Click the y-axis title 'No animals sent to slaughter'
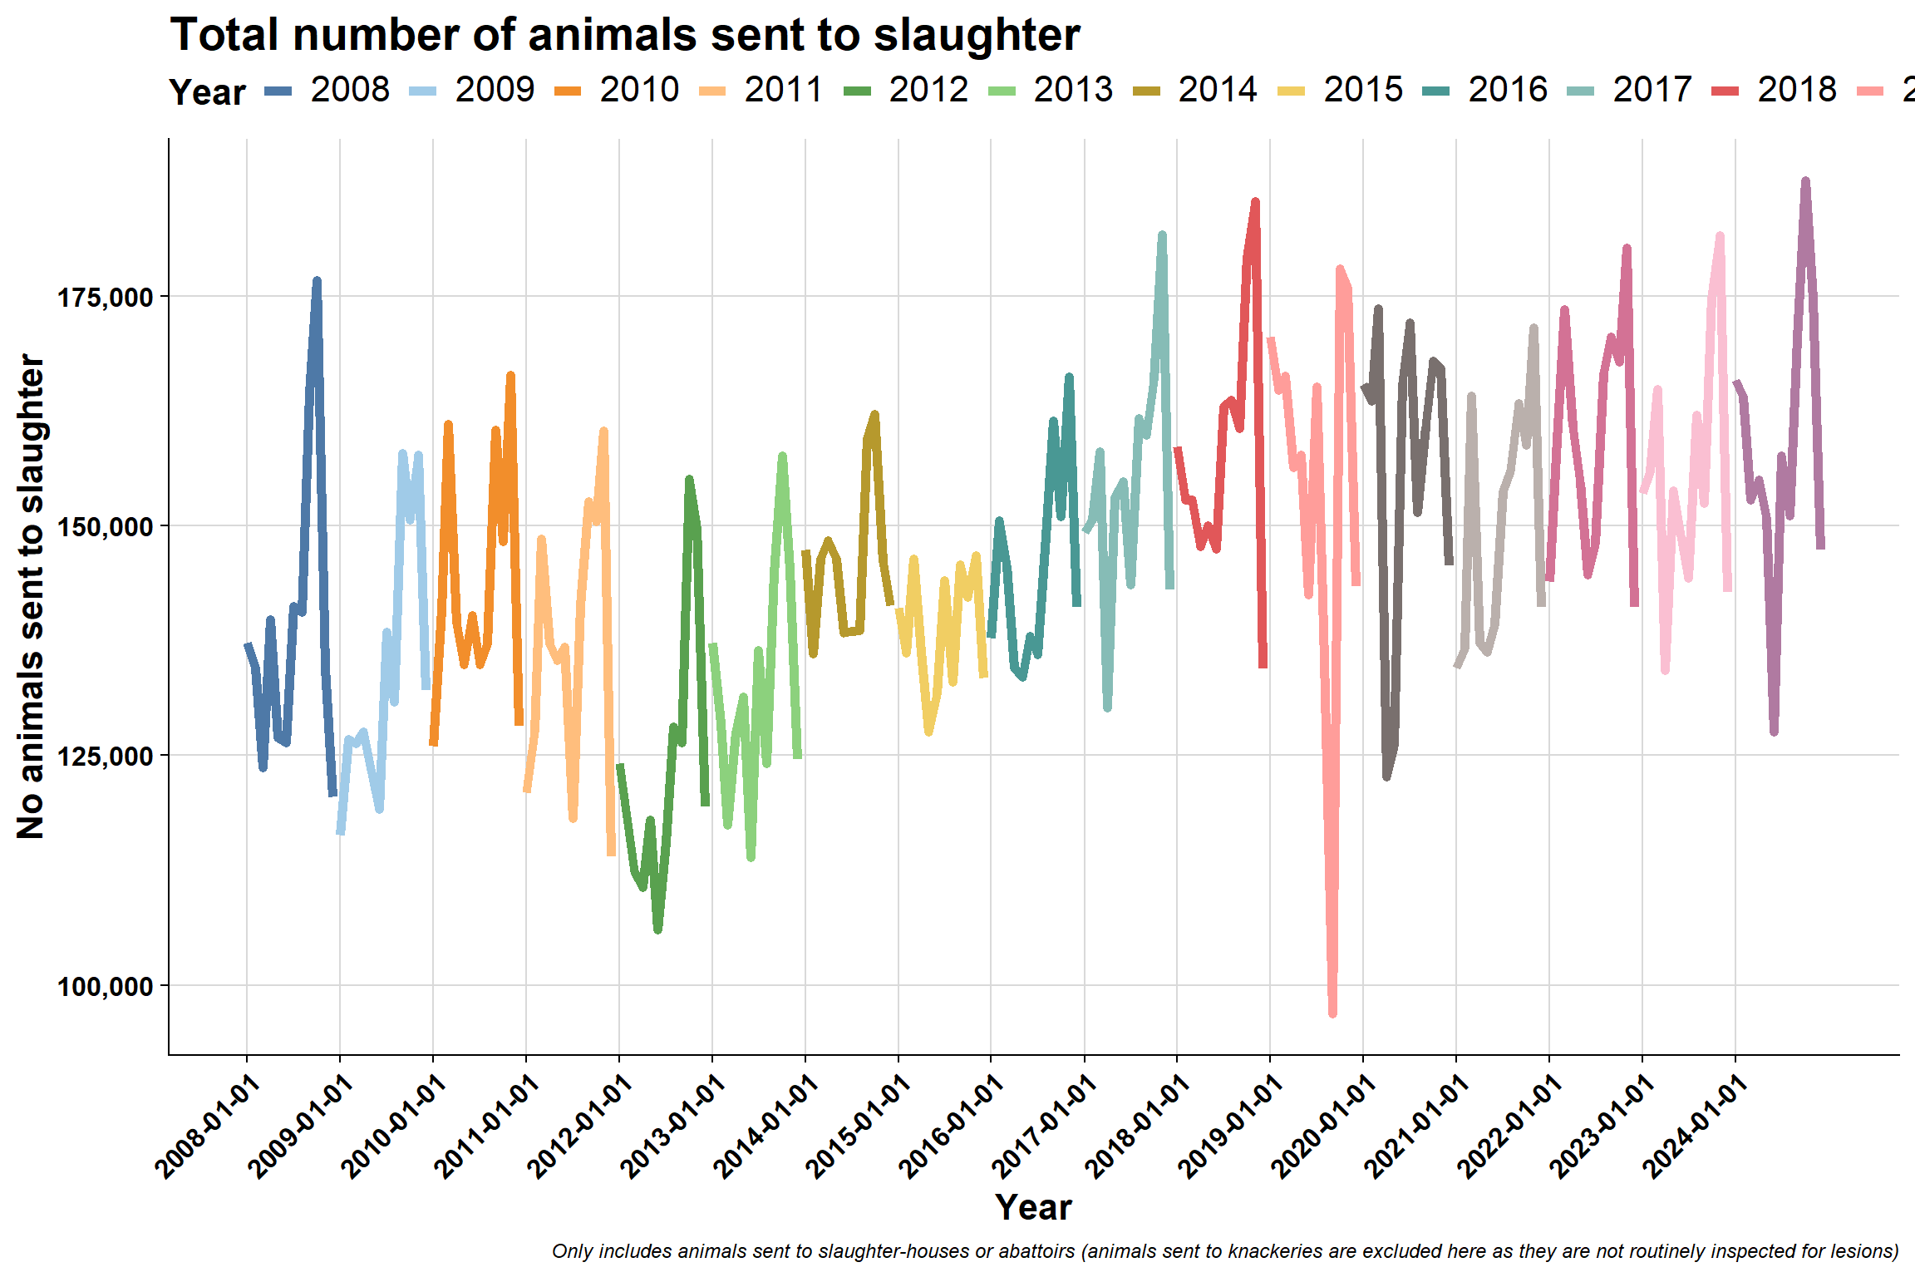 coord(31,596)
